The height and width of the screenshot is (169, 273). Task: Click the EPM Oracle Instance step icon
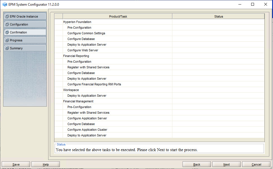pyautogui.click(x=7, y=16)
